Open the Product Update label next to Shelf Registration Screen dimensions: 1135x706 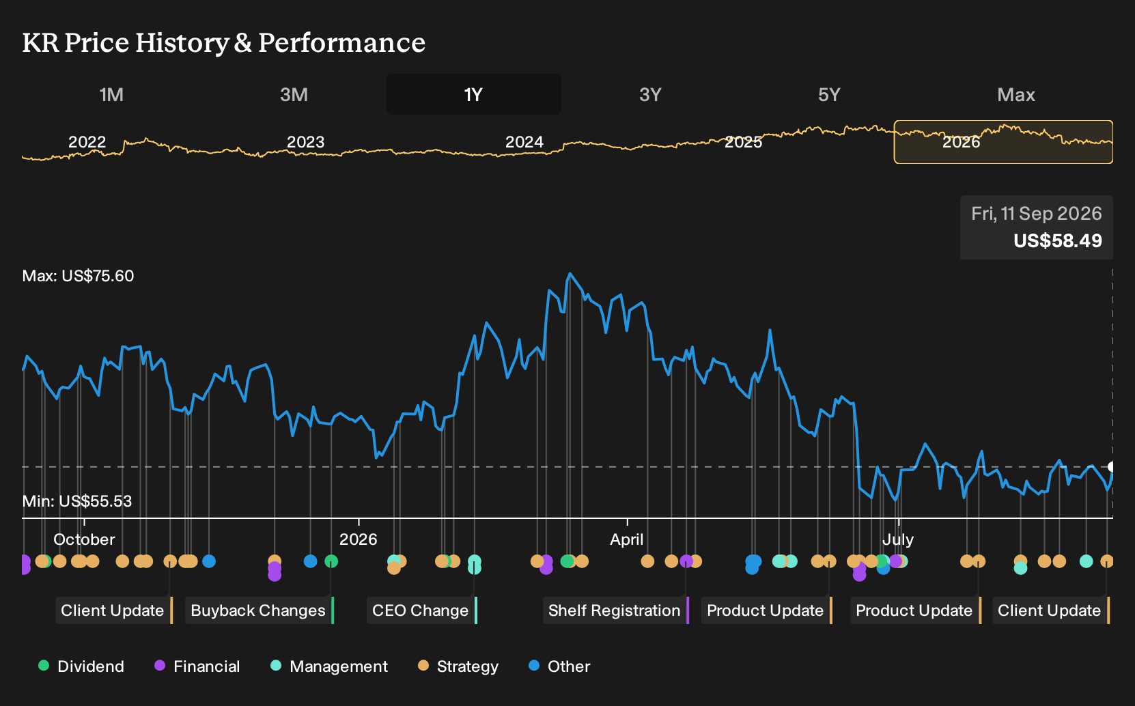click(x=767, y=610)
